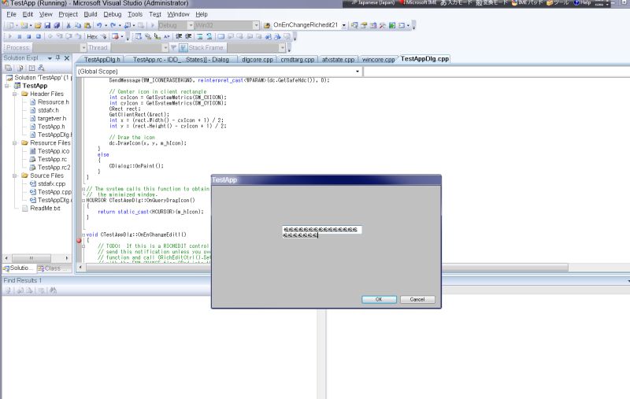
Task: Toggle the breakpoint in code margin
Action: tap(80, 241)
